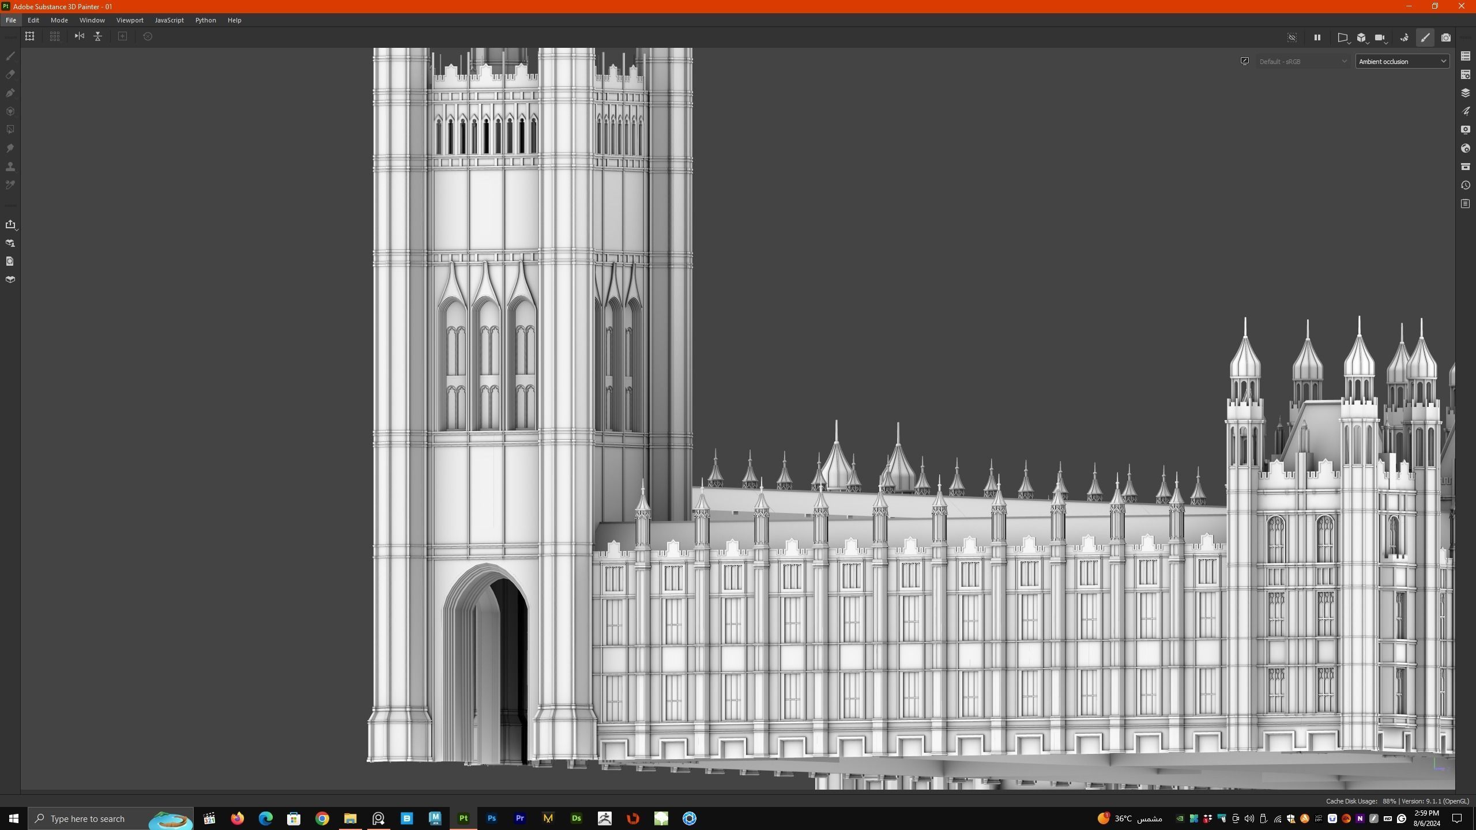The width and height of the screenshot is (1476, 830).
Task: Open the Viewport menu
Action: tap(130, 20)
